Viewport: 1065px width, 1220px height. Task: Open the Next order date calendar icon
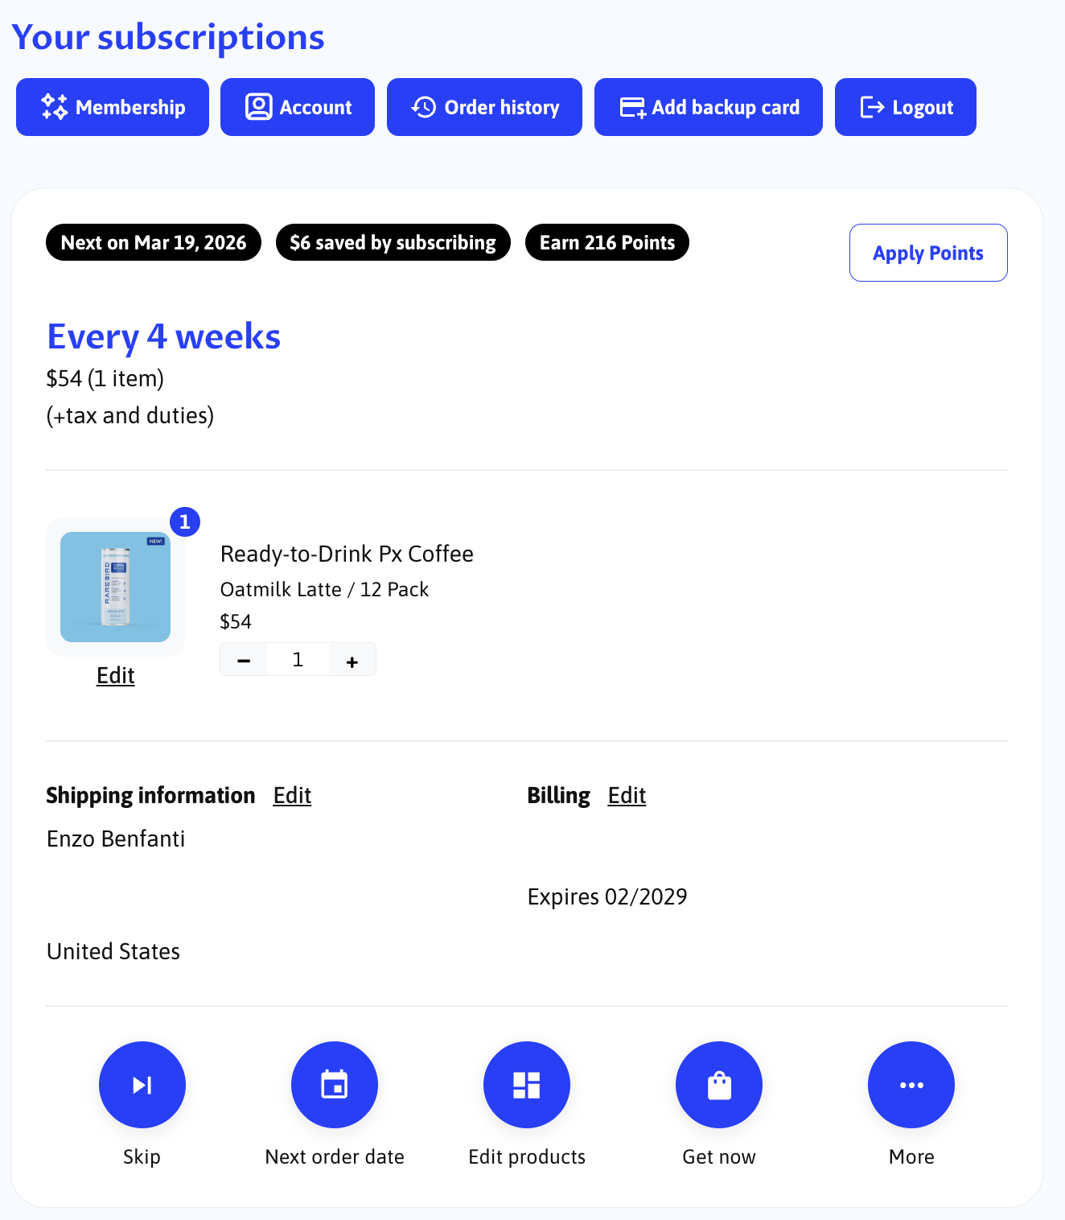pyautogui.click(x=335, y=1085)
